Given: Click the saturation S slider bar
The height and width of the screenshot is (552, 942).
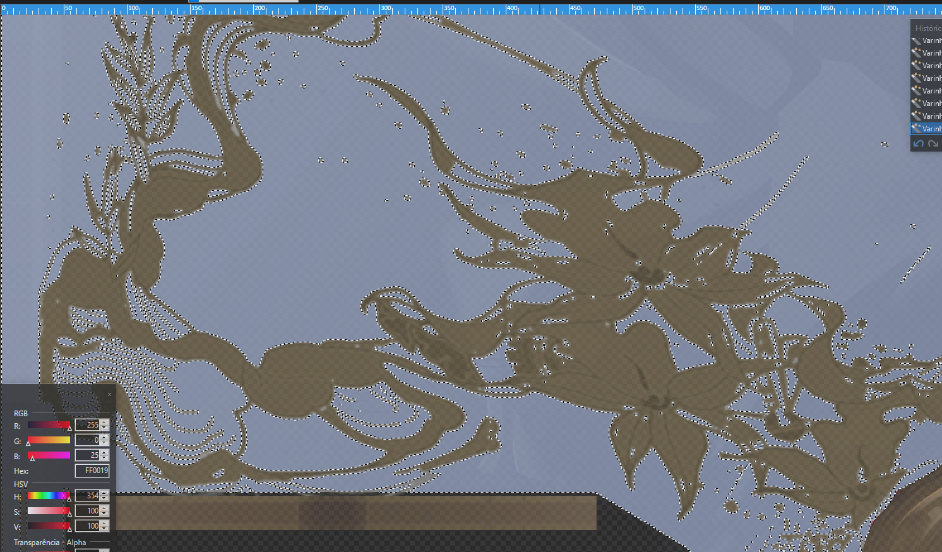Looking at the screenshot, I should 49,511.
